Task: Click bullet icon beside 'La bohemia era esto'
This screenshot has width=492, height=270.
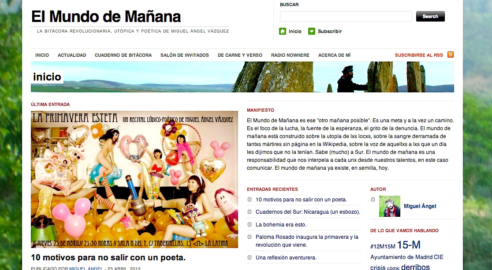Action: [x=250, y=224]
